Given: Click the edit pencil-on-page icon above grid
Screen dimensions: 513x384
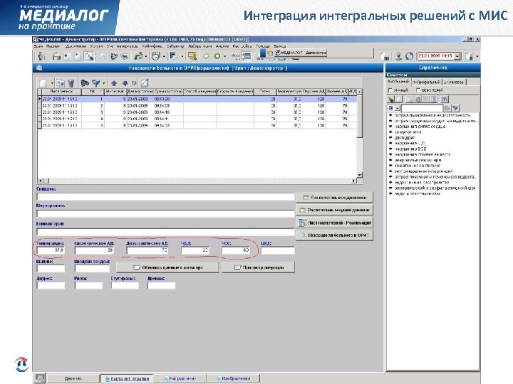Looking at the screenshot, I should 145,83.
